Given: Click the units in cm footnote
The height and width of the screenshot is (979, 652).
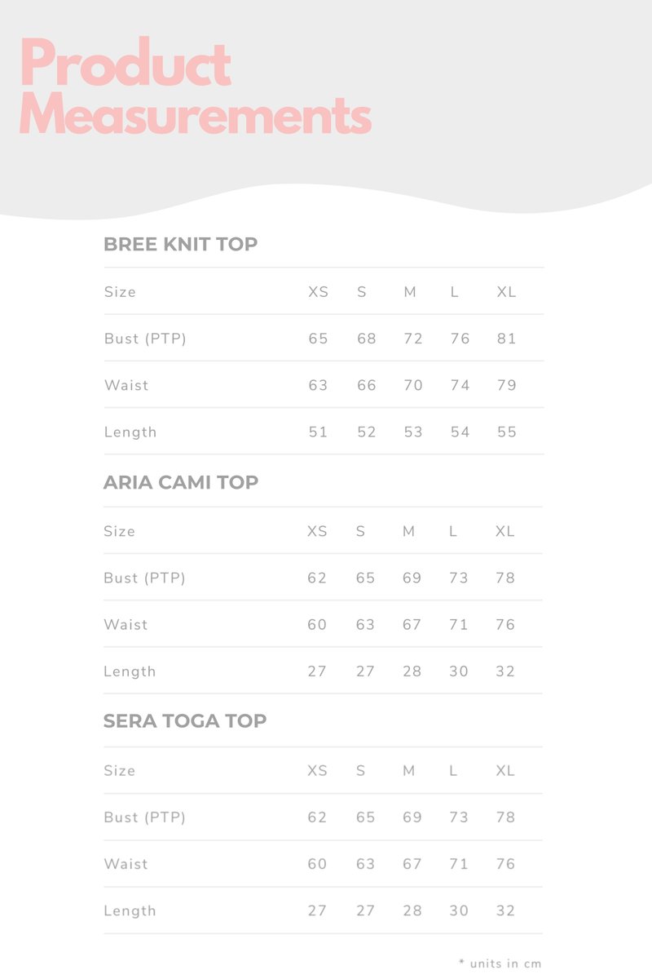Looking at the screenshot, I should pos(500,963).
